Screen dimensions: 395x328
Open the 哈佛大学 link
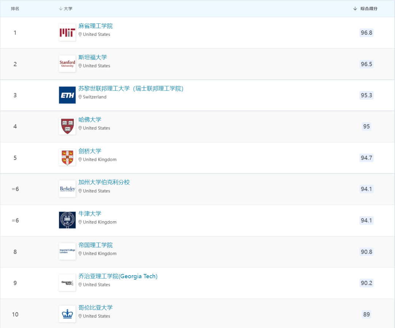pos(90,120)
